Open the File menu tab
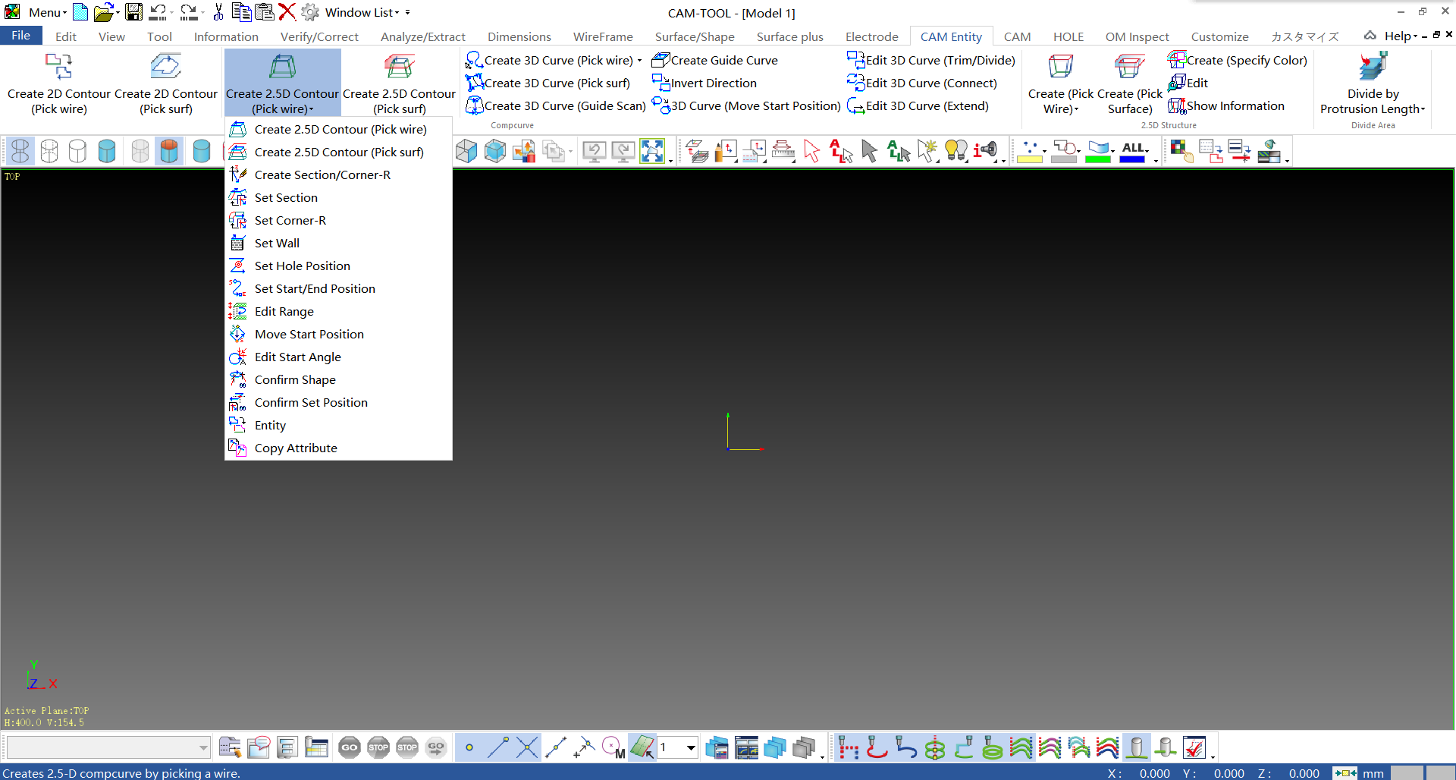Image resolution: width=1456 pixels, height=780 pixels. click(x=21, y=36)
